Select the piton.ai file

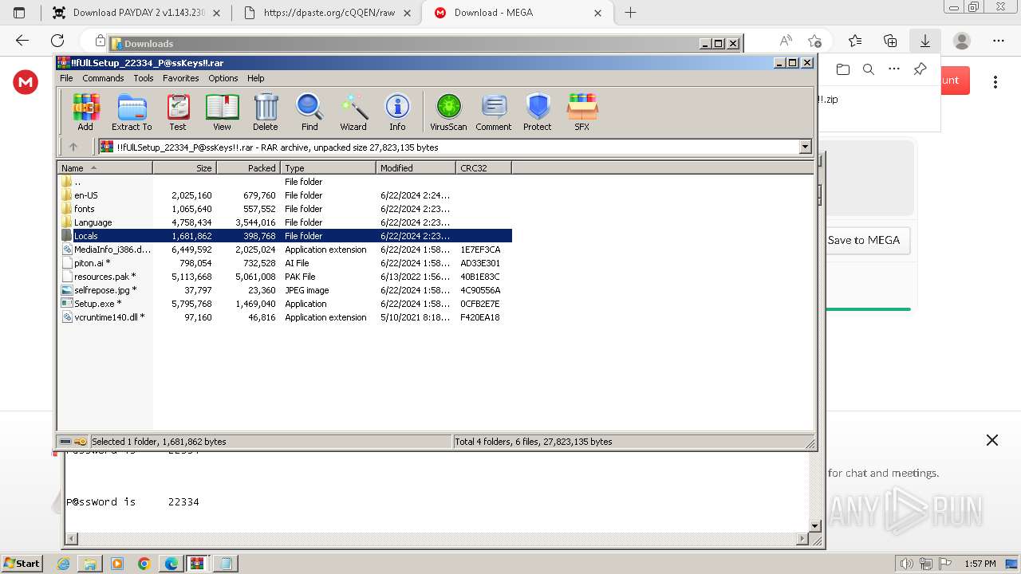point(285,263)
